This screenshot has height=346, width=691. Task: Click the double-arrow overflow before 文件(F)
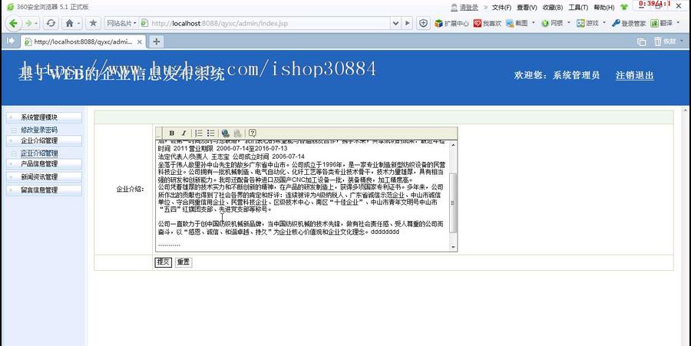[x=486, y=8]
